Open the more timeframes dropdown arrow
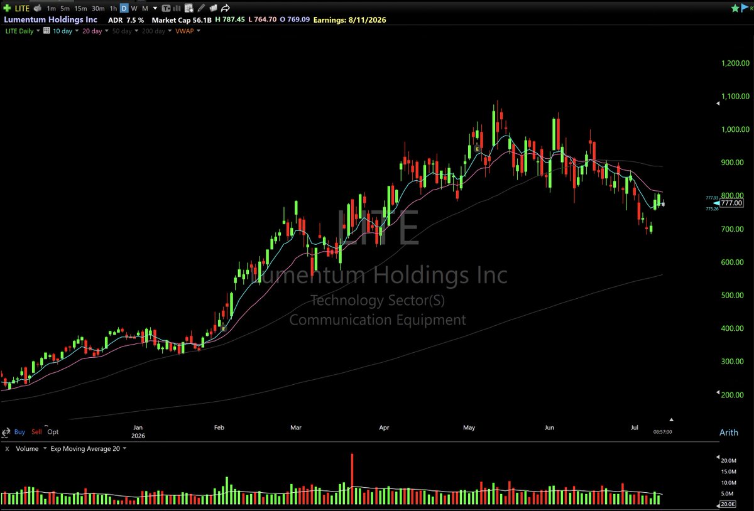This screenshot has height=511, width=754. (x=155, y=9)
